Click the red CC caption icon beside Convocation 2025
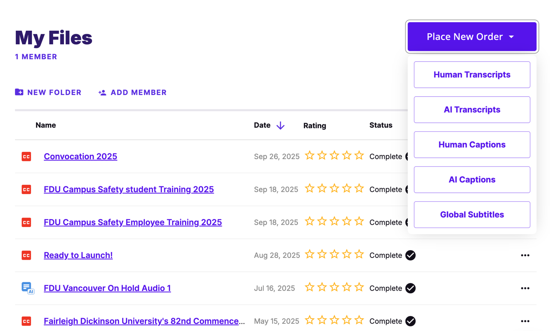The height and width of the screenshot is (331, 550). coord(26,156)
